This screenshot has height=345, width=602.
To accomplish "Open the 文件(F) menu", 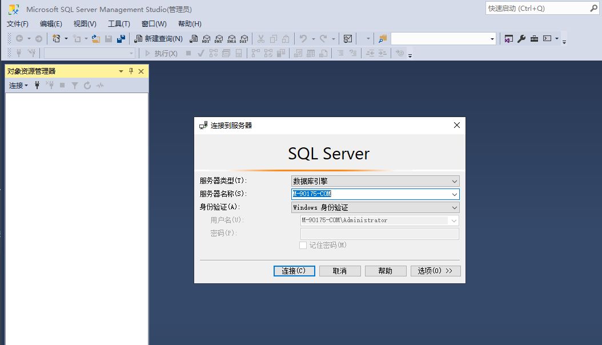I will (x=18, y=24).
